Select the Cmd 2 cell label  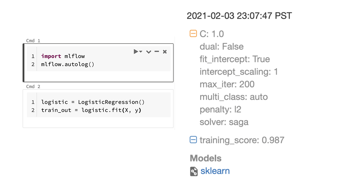33,87
